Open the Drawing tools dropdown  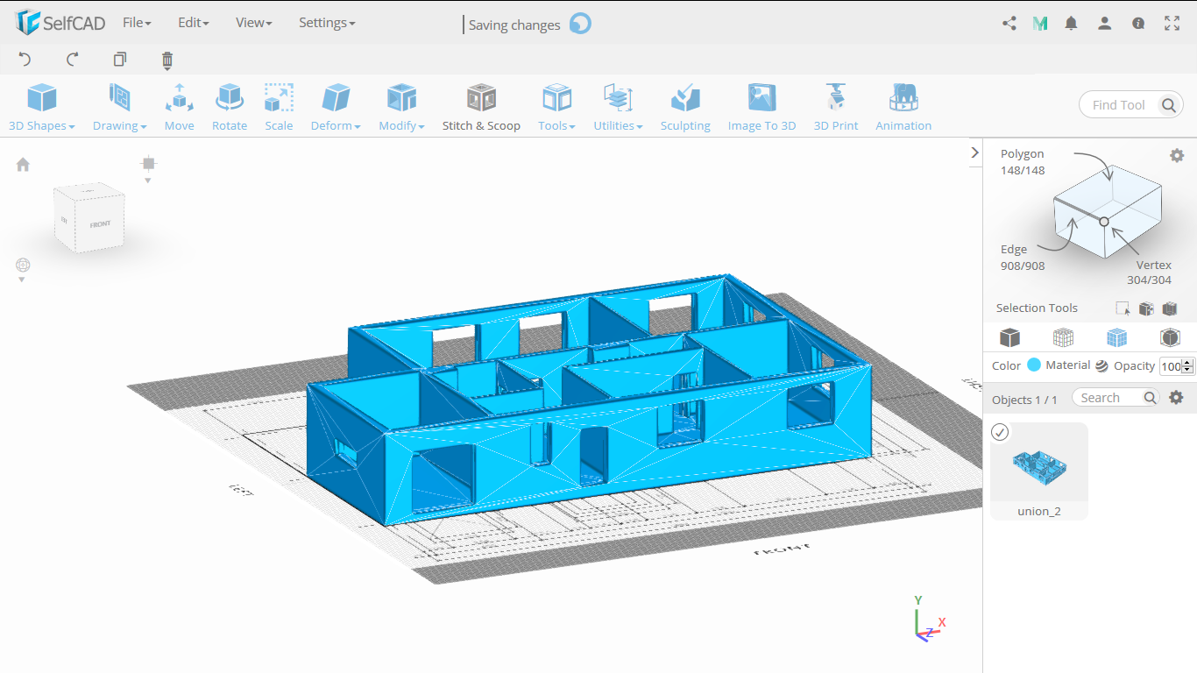click(x=119, y=107)
